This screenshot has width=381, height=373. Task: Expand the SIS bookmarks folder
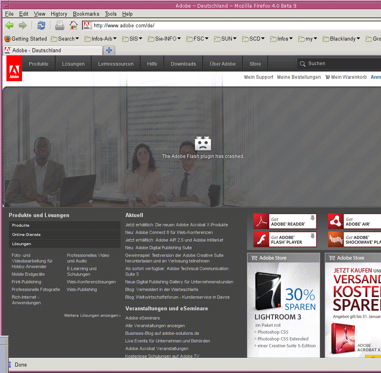pos(132,39)
